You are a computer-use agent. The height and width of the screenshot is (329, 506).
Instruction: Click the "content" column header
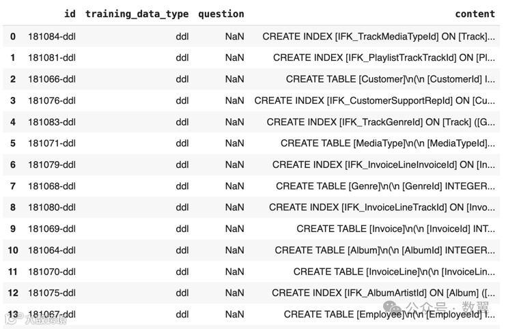click(475, 14)
